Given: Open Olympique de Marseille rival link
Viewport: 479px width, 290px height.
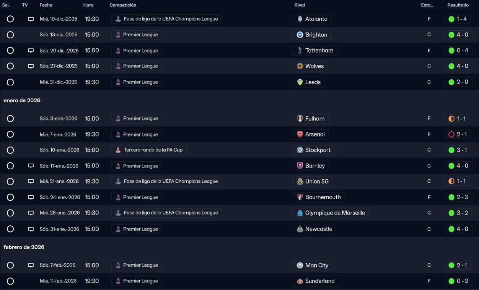Looking at the screenshot, I should click(x=335, y=213).
